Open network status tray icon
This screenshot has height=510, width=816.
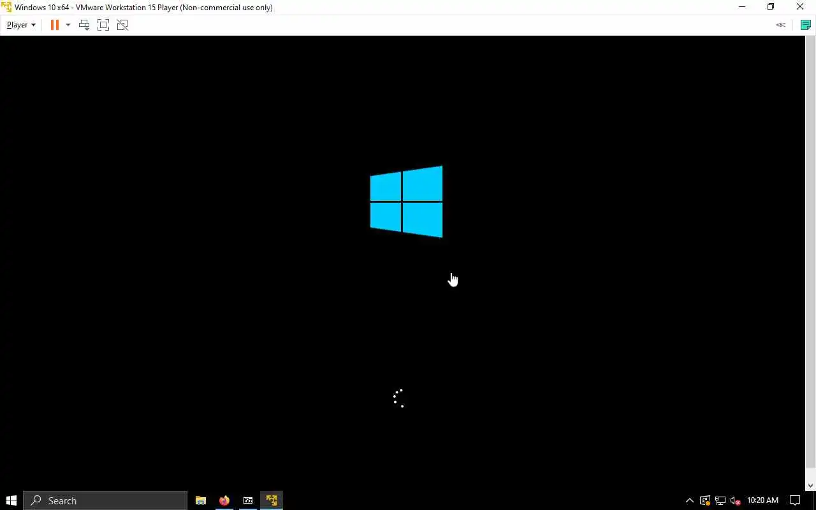click(x=720, y=500)
